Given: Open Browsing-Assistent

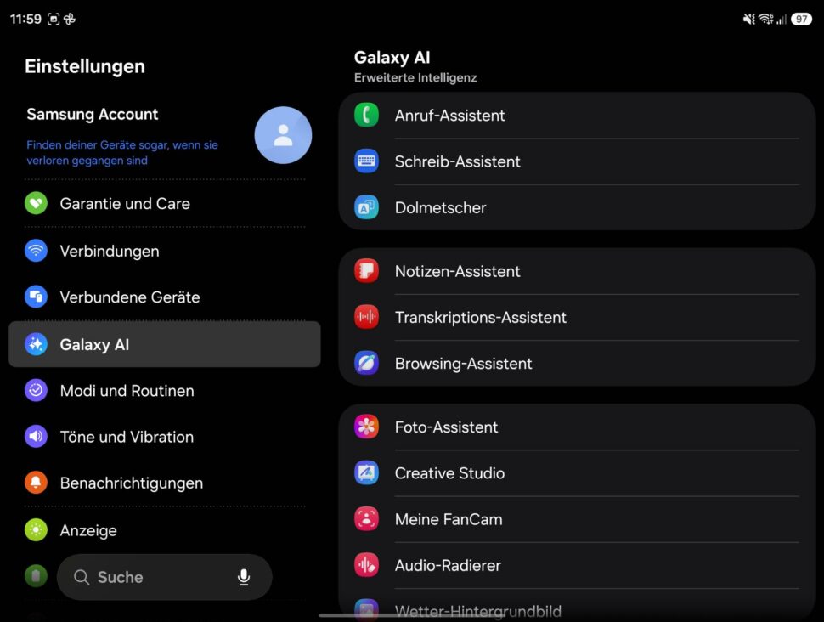Looking at the screenshot, I should click(x=577, y=364).
